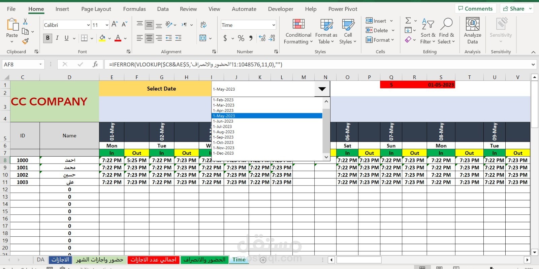Click the Paste icon

pyautogui.click(x=12, y=25)
